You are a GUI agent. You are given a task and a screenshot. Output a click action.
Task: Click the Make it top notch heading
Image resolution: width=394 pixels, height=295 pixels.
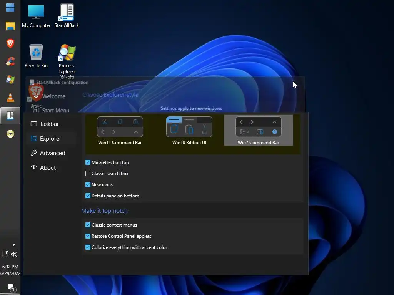104,211
